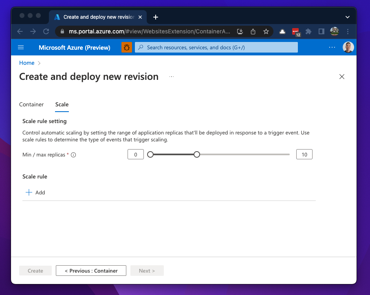Bookmark this page with the star icon
The image size is (370, 295).
click(266, 31)
